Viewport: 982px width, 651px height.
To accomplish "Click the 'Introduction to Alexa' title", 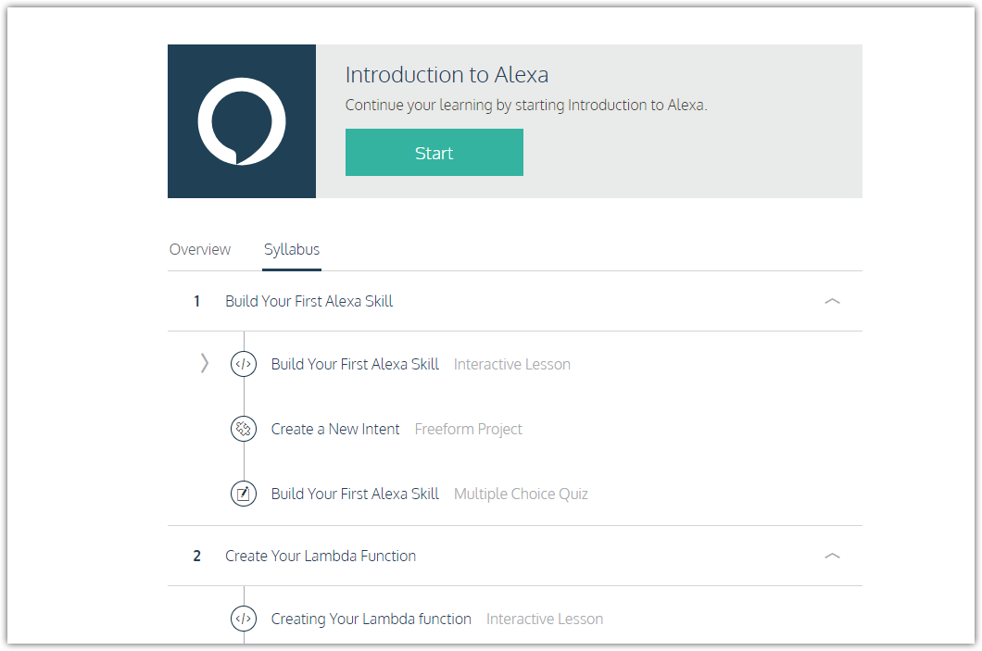I will 447,74.
